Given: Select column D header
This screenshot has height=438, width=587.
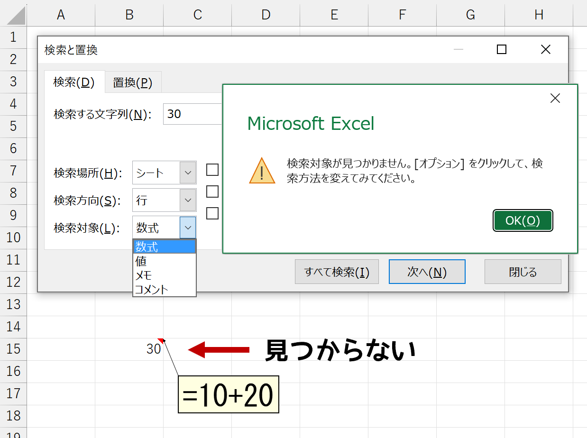Looking at the screenshot, I should 266,15.
